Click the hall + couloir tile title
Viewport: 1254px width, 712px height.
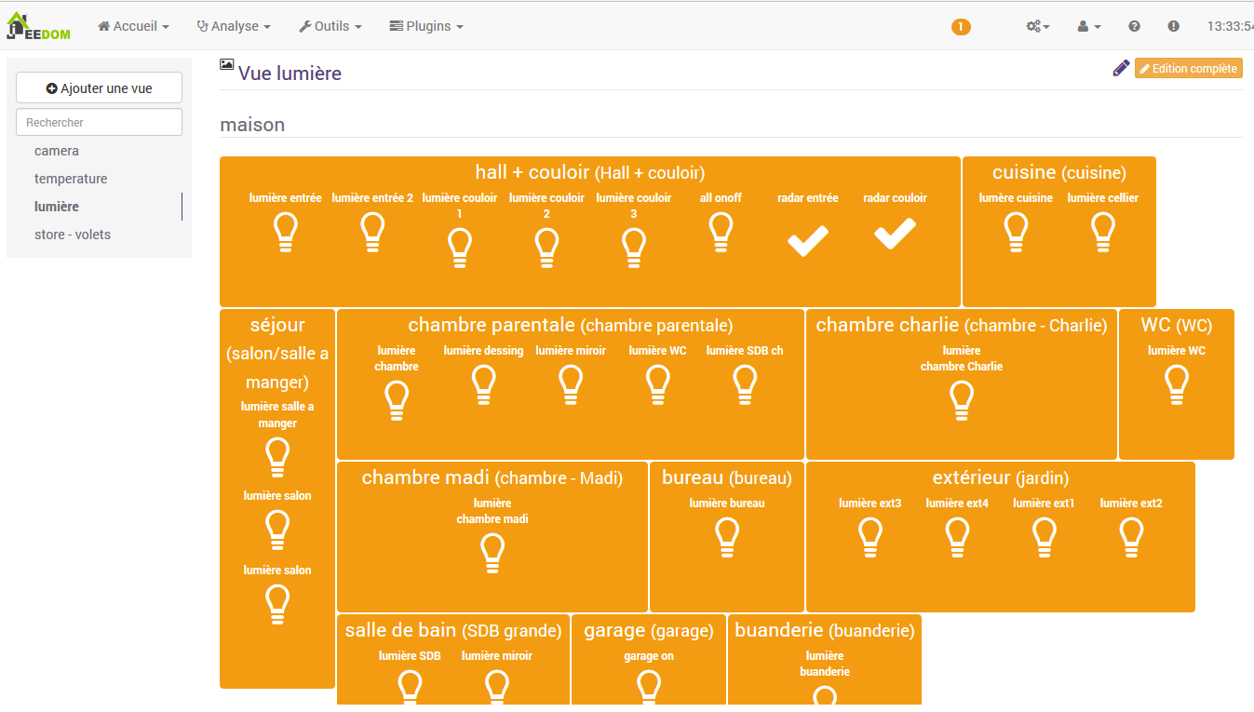click(x=589, y=172)
